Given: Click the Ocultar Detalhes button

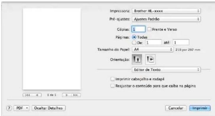Looking at the screenshot, I should [x=48, y=108].
